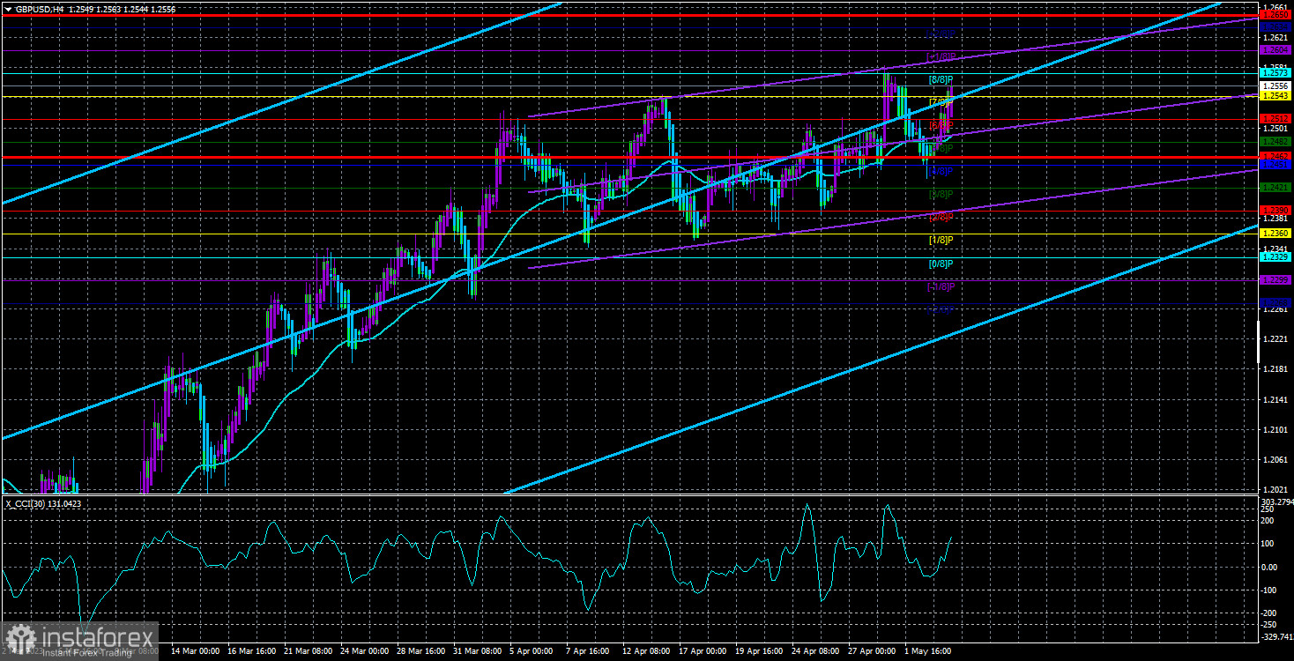This screenshot has height=661, width=1294.
Task: Click the purple 1.2299 price tag
Action: click(1275, 279)
